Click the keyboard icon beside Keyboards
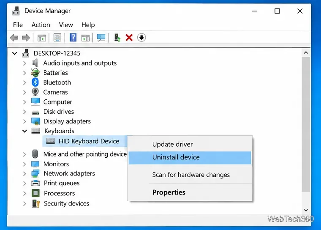The image size is (321, 230). [x=35, y=131]
